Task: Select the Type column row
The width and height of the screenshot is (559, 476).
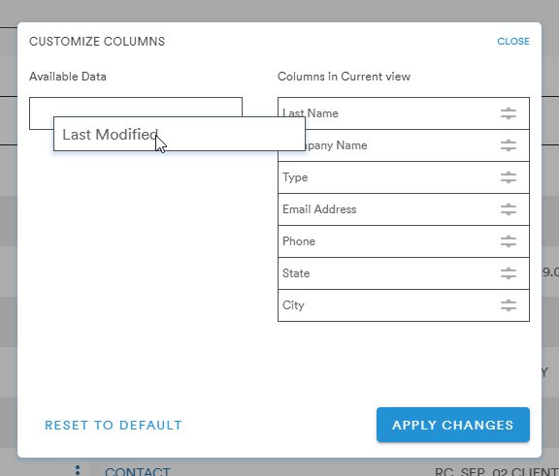Action: (404, 177)
